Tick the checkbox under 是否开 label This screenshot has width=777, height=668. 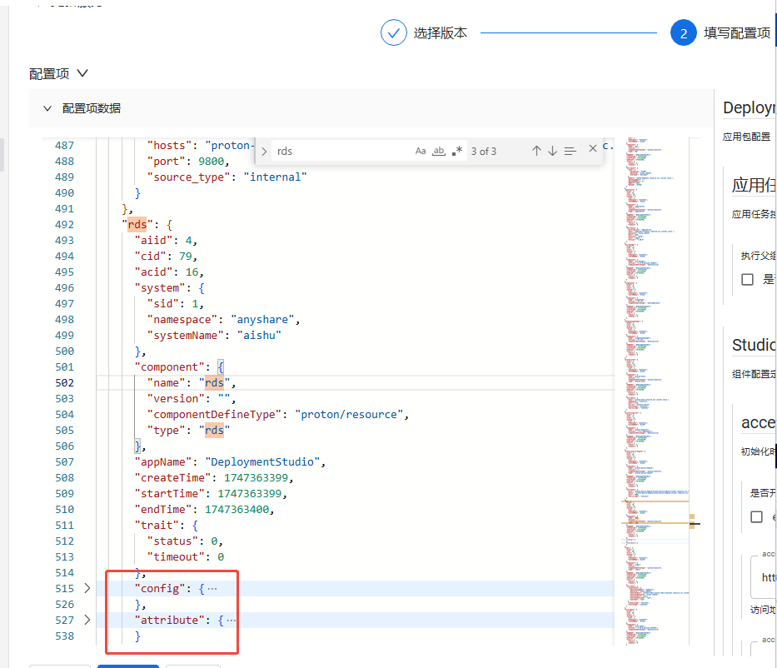click(756, 517)
